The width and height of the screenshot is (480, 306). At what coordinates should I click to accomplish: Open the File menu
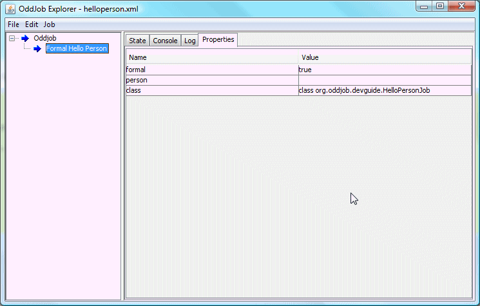(x=13, y=24)
